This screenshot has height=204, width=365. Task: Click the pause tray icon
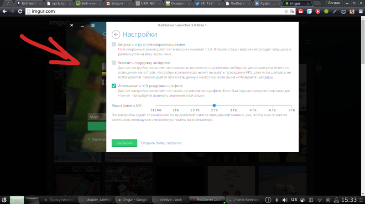[328, 200]
